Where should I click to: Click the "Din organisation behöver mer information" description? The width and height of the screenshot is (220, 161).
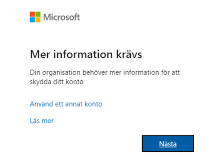(x=105, y=77)
